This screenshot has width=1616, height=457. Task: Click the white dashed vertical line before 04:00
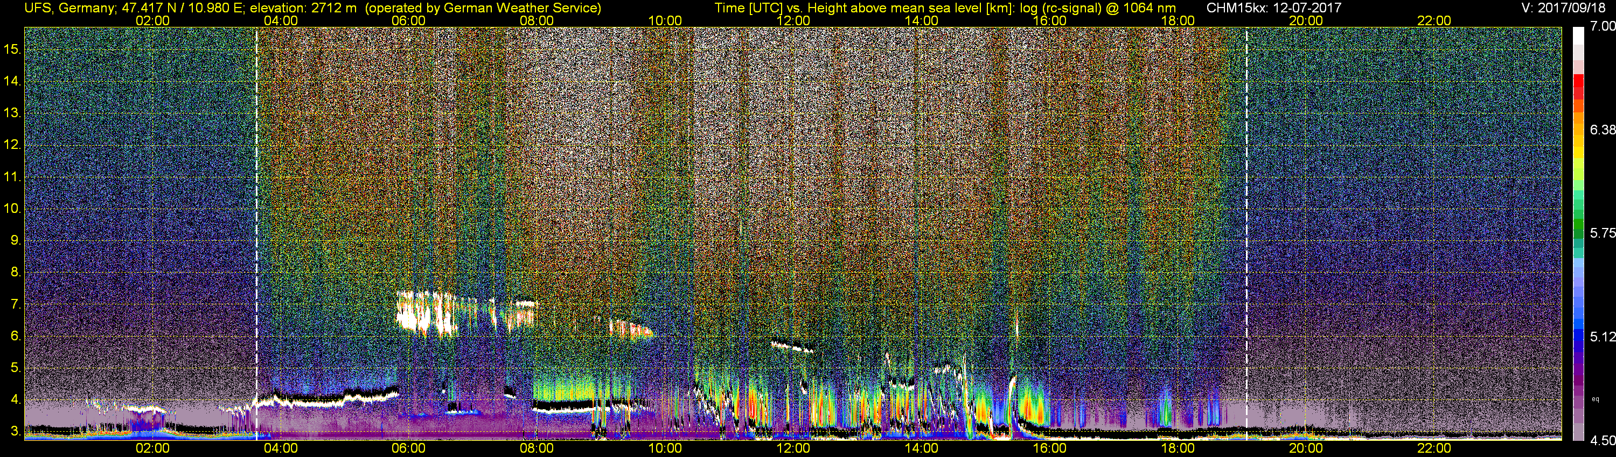pyautogui.click(x=256, y=232)
